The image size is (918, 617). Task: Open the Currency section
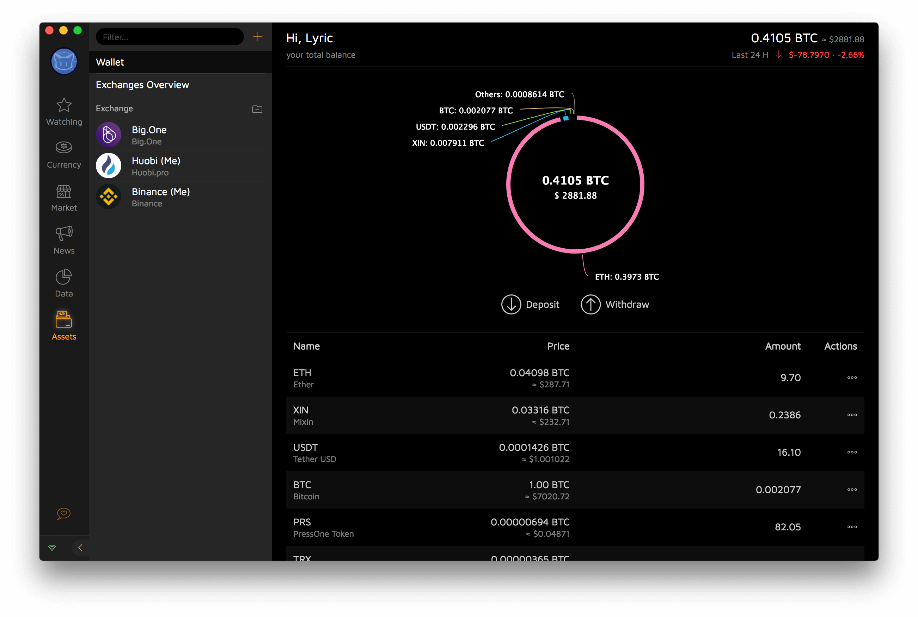tap(64, 148)
